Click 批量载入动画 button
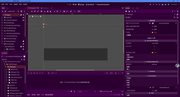The width and height of the screenshot is (180, 97). point(151,38)
